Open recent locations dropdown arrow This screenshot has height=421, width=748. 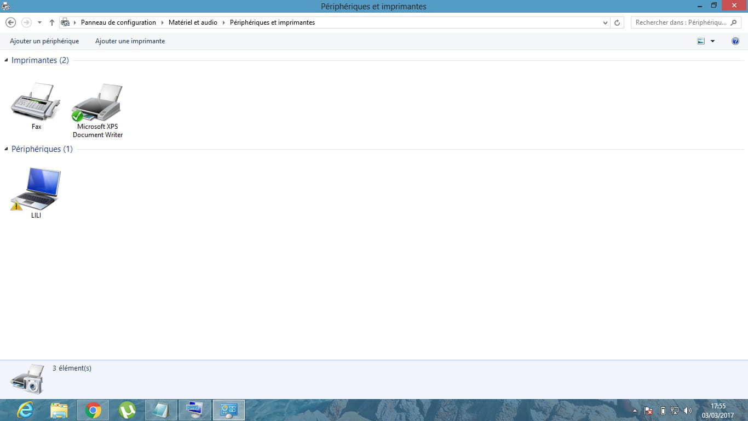click(x=39, y=22)
